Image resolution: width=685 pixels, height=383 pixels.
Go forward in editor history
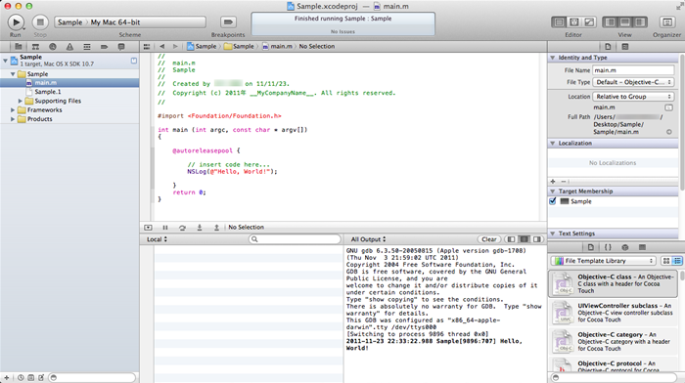tap(175, 46)
